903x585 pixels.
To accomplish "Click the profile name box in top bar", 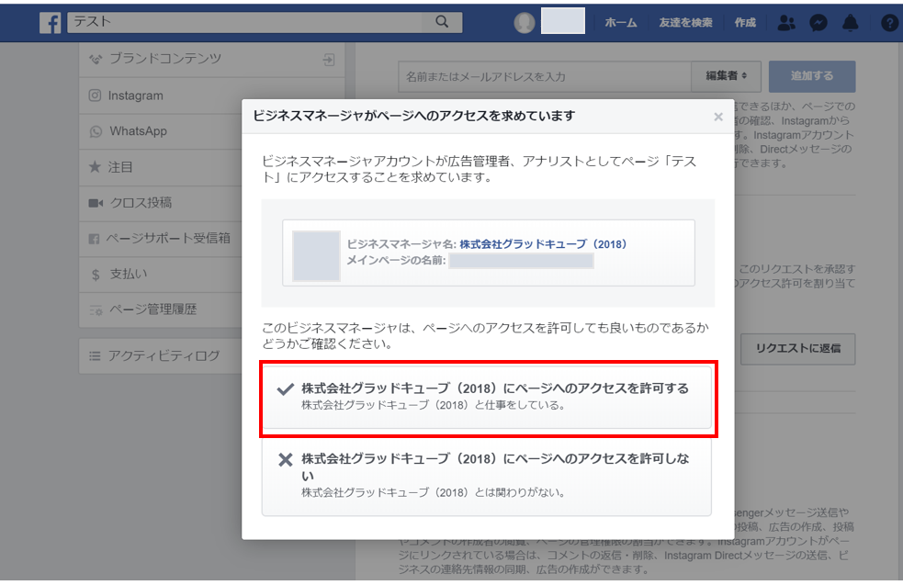I will coord(562,21).
